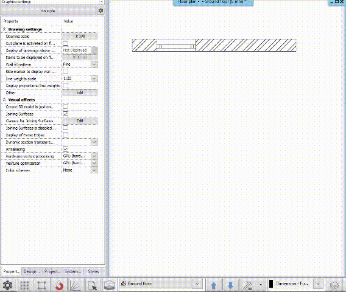Uncheck the Joining Surfaces checkbox

(x=66, y=114)
